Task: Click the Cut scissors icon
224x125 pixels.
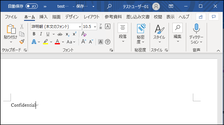Action: click(22, 26)
